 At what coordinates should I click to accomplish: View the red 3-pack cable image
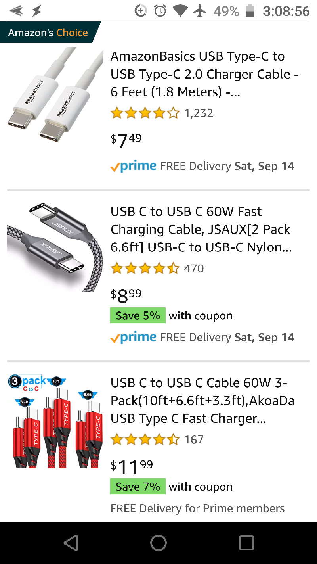coord(55,422)
